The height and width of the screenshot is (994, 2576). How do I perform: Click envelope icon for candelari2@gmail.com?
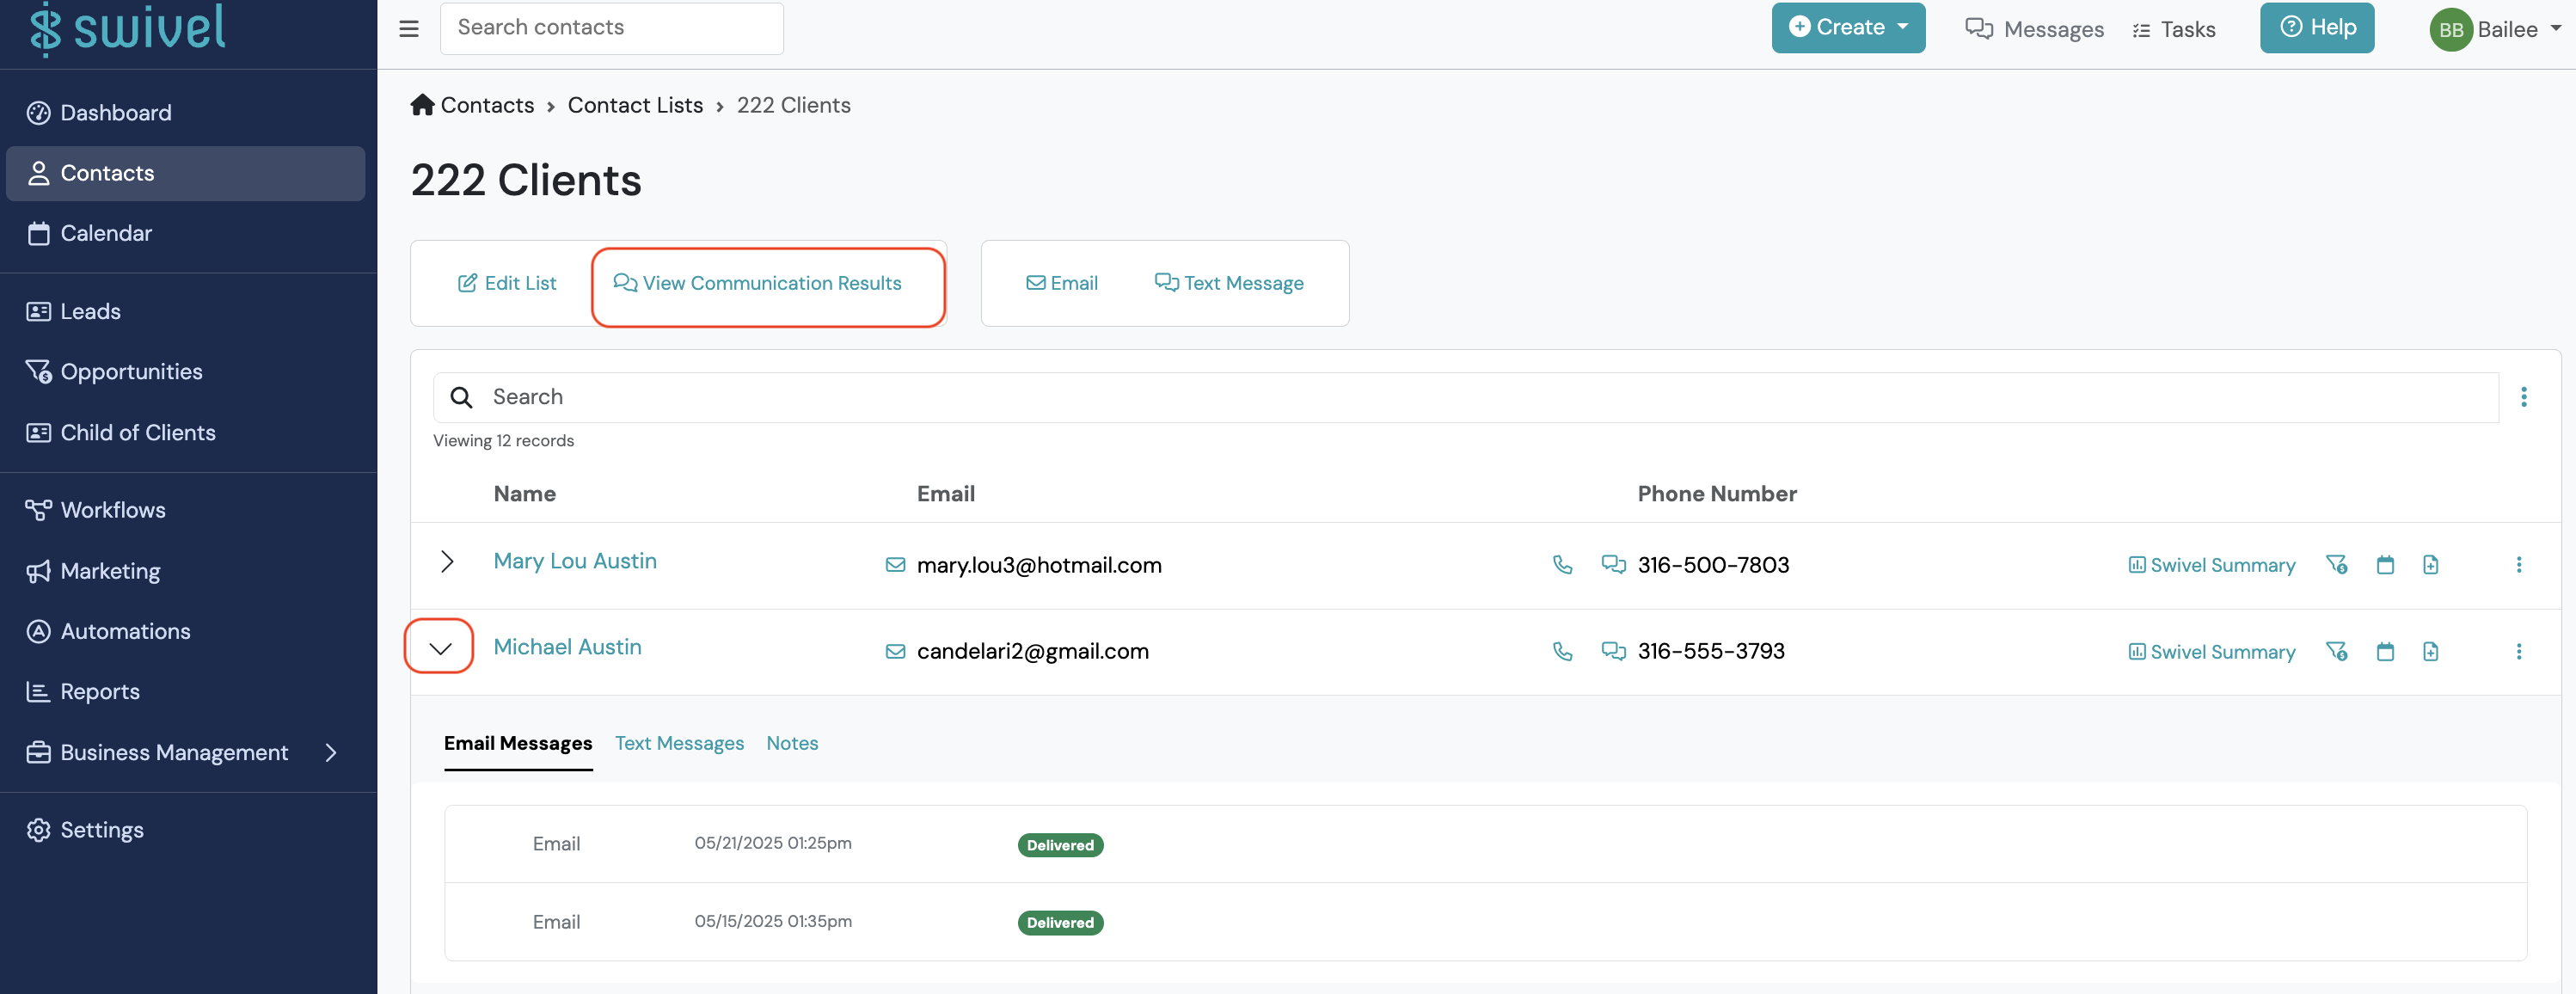(x=895, y=652)
